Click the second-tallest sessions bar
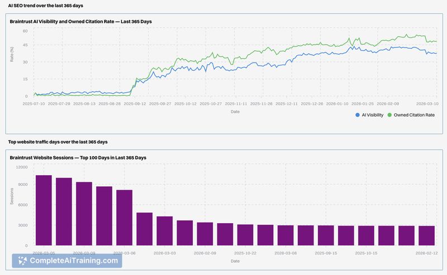 pyautogui.click(x=64, y=211)
